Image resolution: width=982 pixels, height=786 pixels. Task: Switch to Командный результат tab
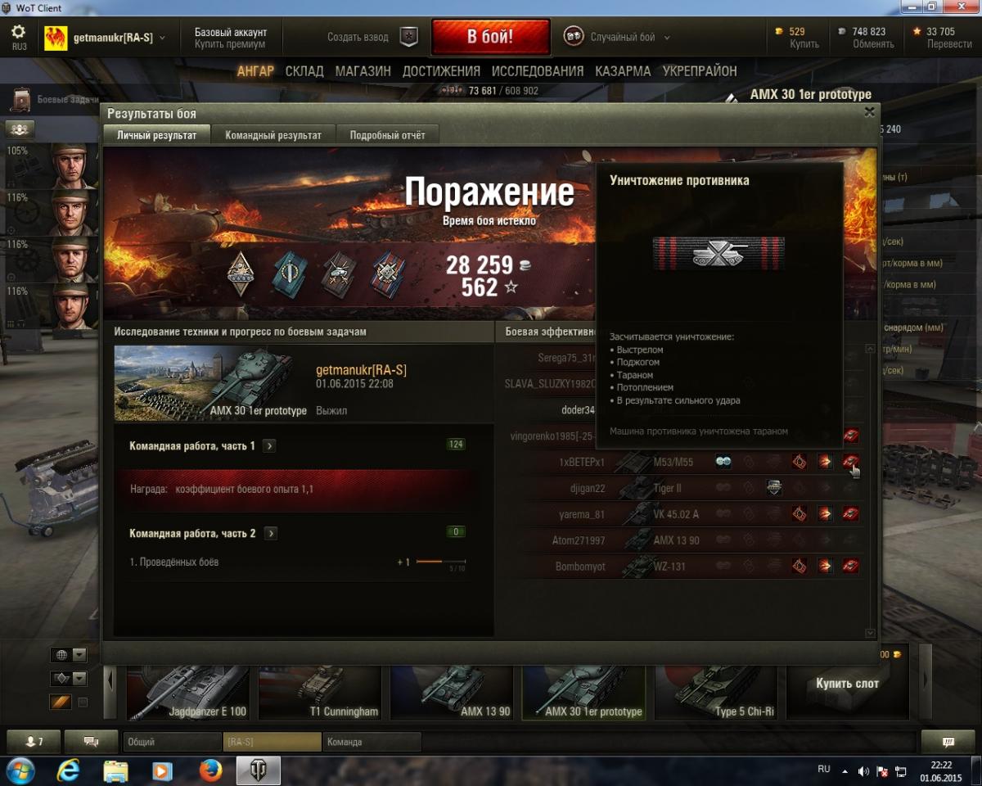(273, 135)
